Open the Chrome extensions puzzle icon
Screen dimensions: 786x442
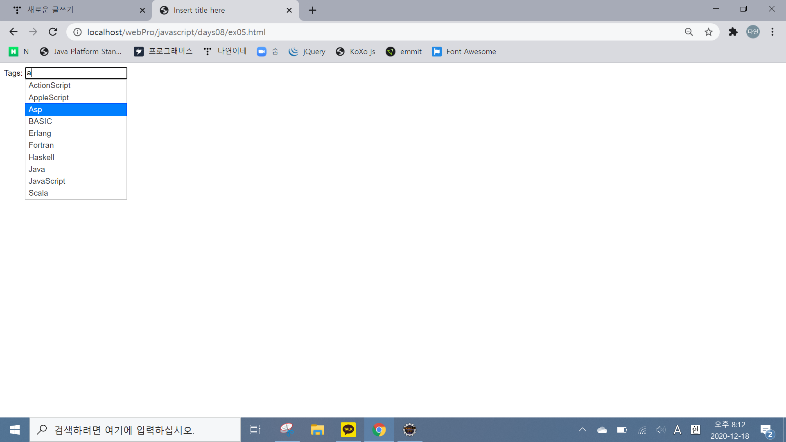733,32
